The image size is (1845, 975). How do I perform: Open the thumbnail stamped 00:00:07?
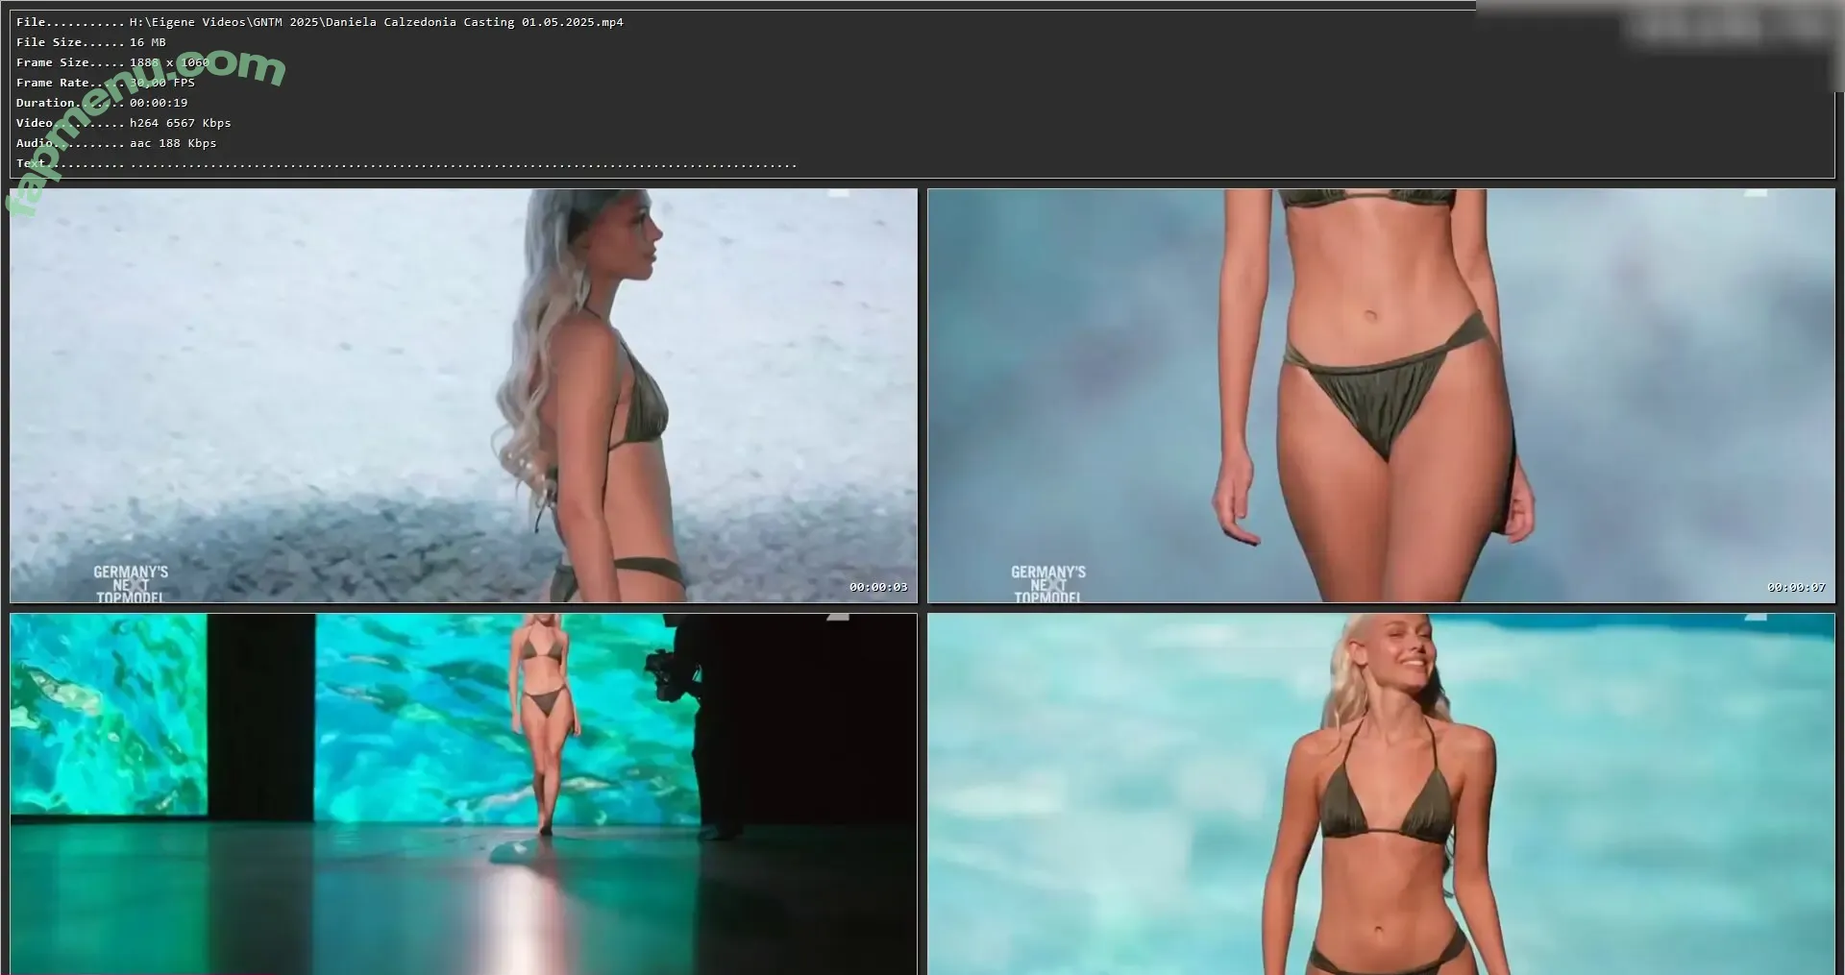point(1381,395)
